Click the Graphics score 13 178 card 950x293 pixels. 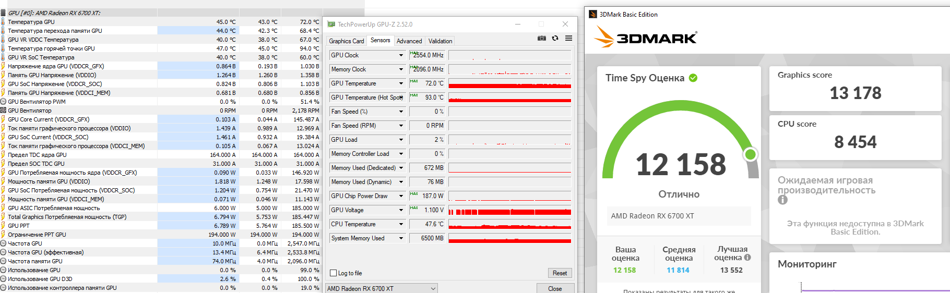(x=855, y=89)
